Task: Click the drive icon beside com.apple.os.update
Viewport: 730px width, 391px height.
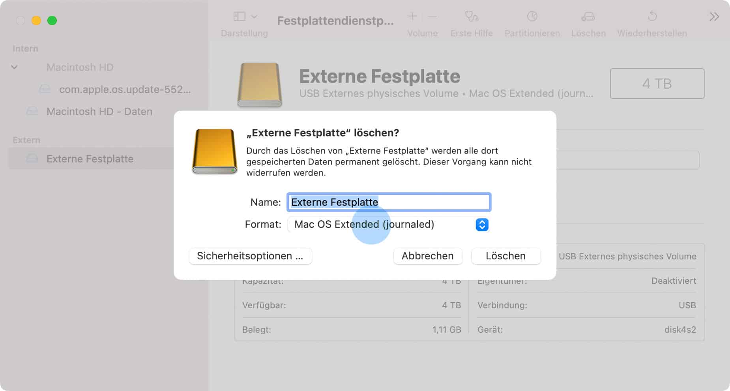Action: (x=45, y=89)
